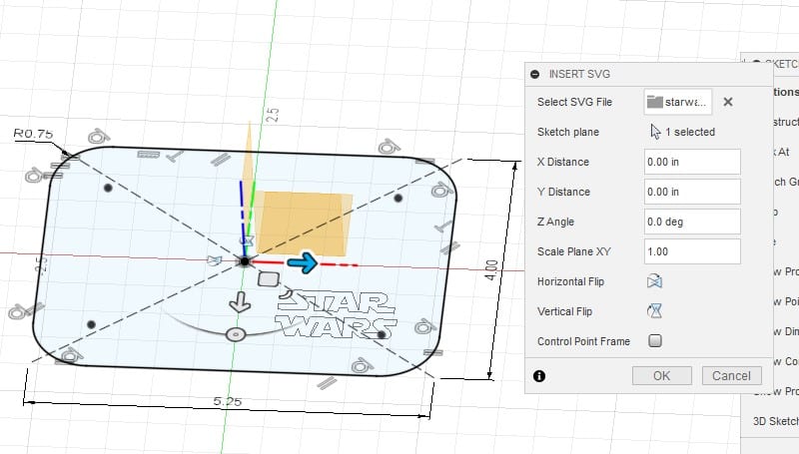Click the lower-left sketch hole point
The image size is (799, 454).
(91, 324)
